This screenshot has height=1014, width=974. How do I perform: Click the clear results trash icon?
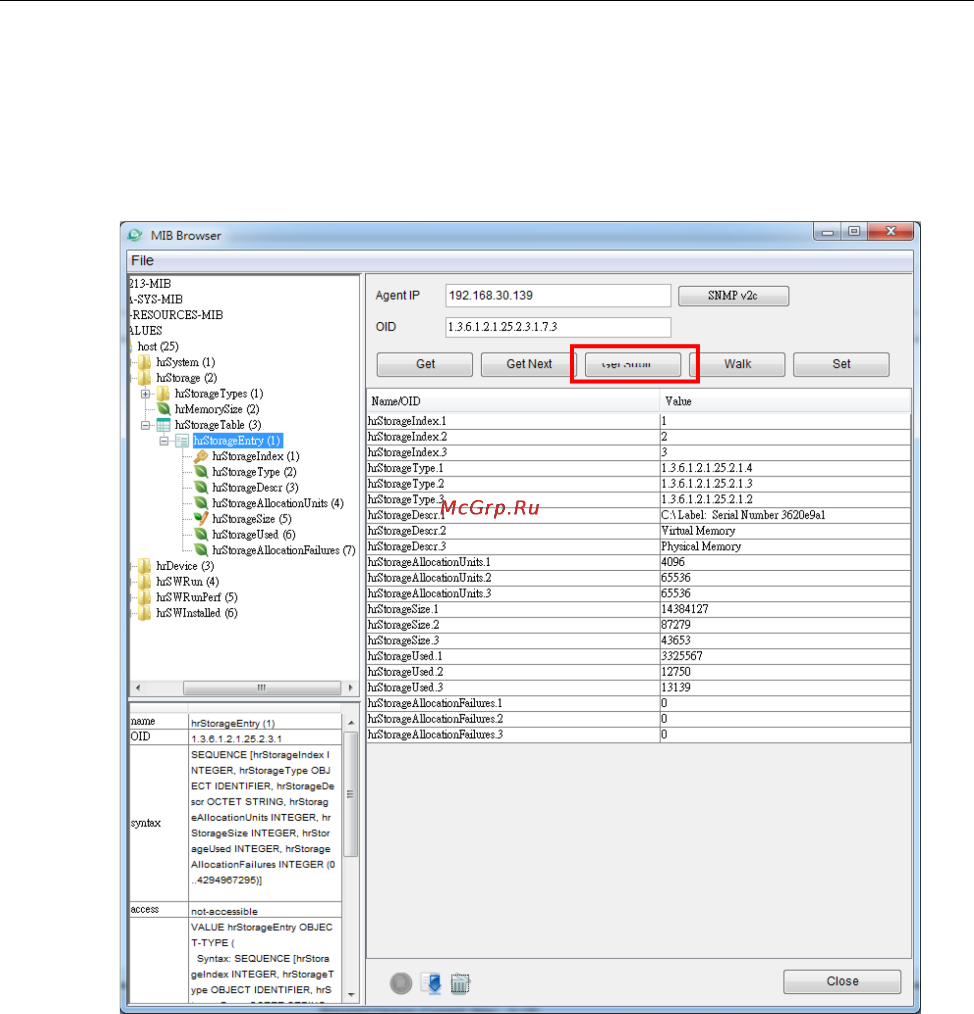(x=460, y=983)
